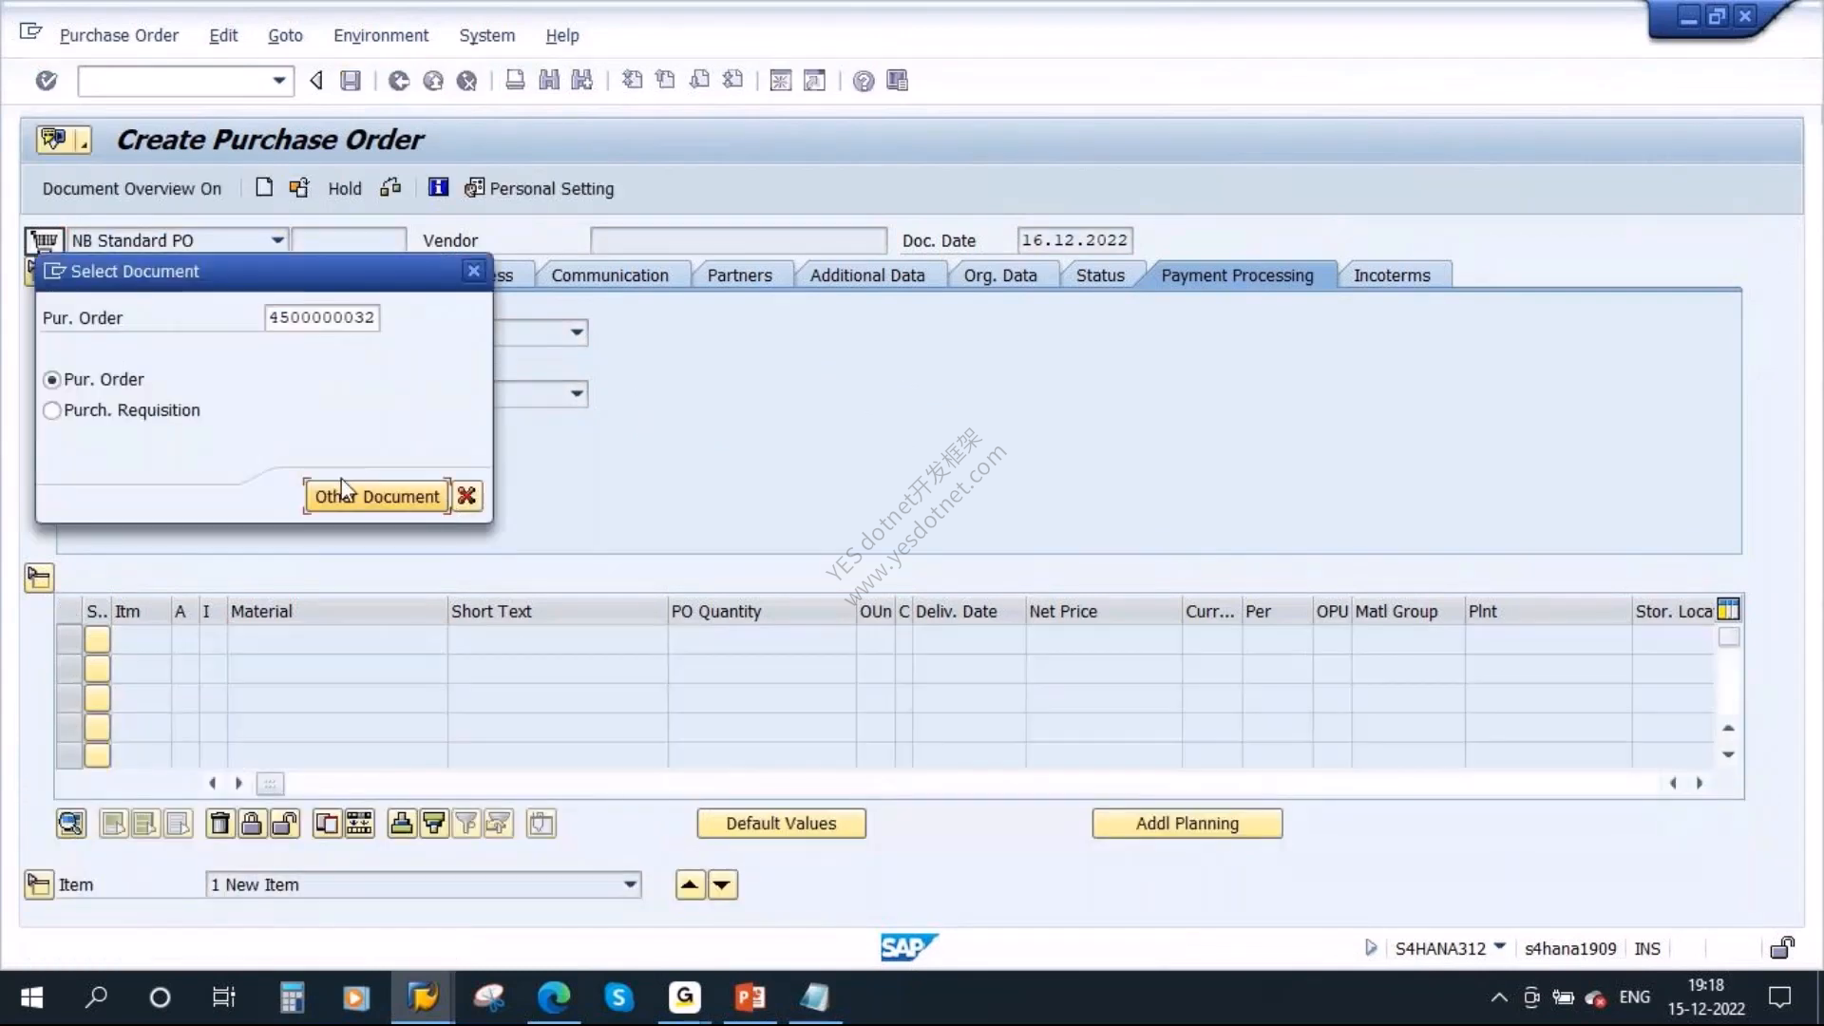This screenshot has height=1026, width=1824.
Task: Click the Delete item trash icon
Action: 219,824
